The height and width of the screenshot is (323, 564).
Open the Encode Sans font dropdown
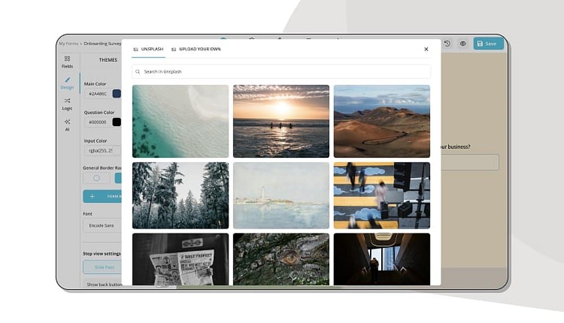coord(103,225)
